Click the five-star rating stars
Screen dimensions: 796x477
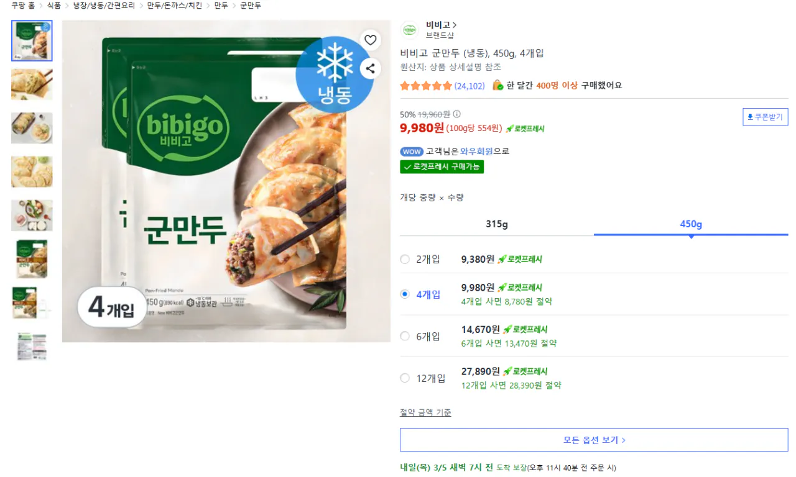click(426, 85)
